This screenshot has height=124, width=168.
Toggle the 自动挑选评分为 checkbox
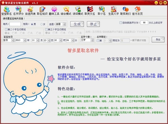pos(120,22)
